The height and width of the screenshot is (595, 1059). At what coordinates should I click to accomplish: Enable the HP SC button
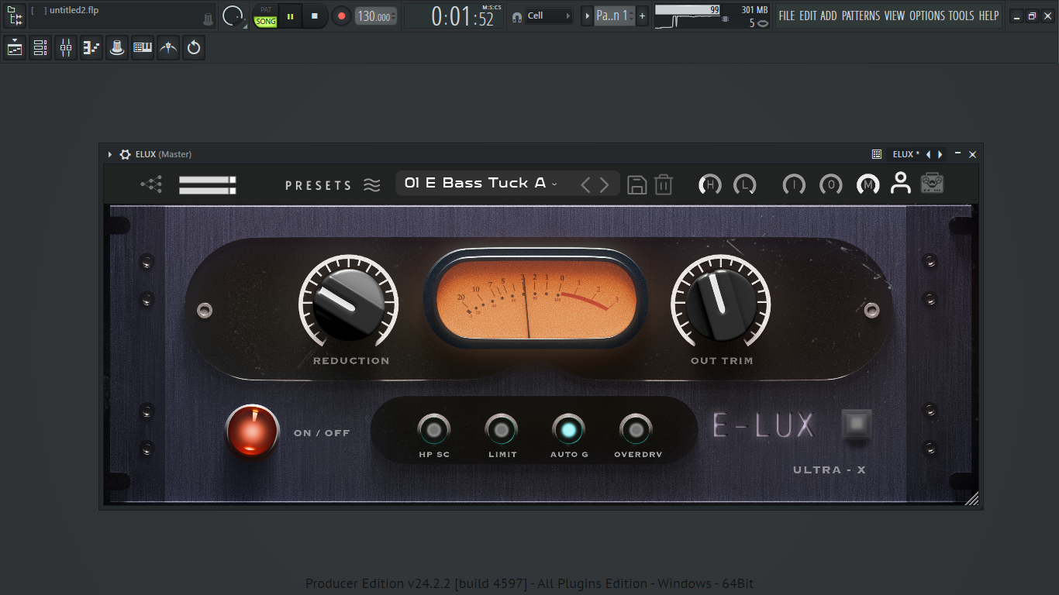click(433, 429)
